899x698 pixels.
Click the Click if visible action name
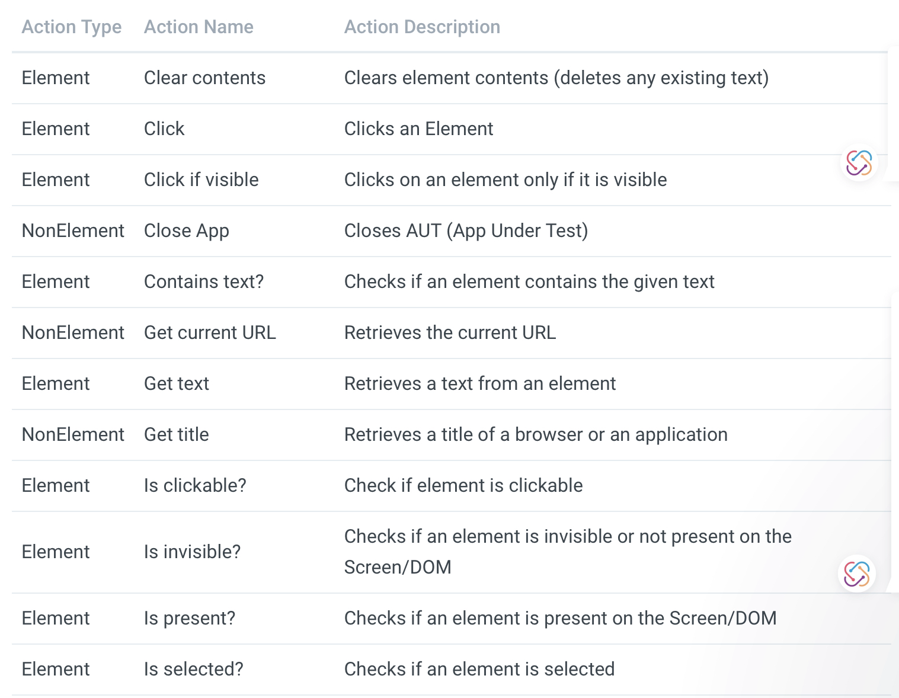tap(201, 180)
